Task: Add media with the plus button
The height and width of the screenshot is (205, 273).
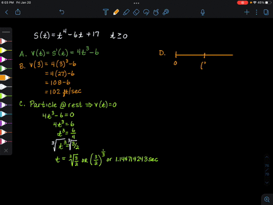Action: [x=247, y=13]
